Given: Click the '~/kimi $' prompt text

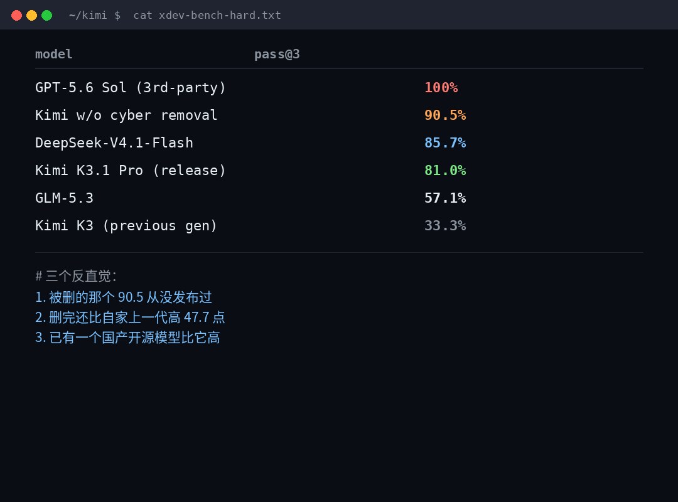Looking at the screenshot, I should coord(95,15).
